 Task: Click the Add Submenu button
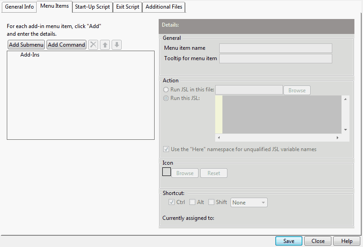(x=26, y=45)
